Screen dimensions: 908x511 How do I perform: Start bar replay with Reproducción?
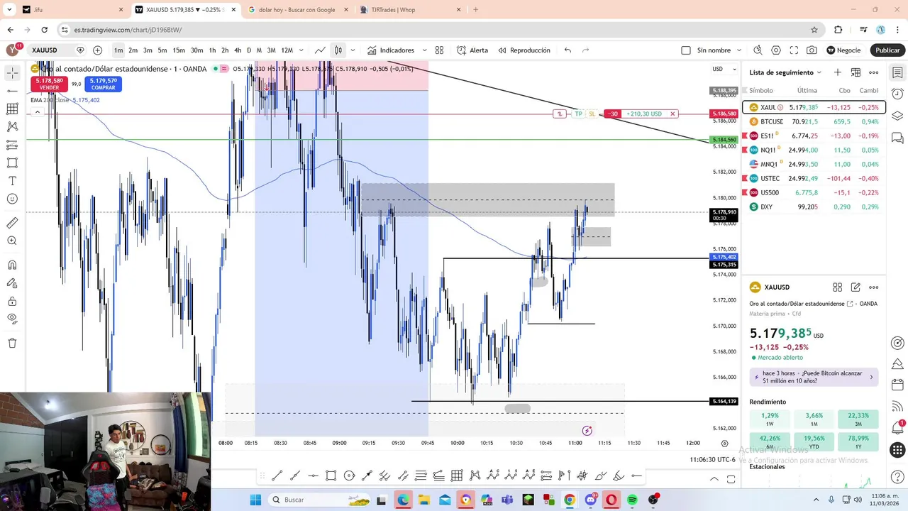point(524,50)
